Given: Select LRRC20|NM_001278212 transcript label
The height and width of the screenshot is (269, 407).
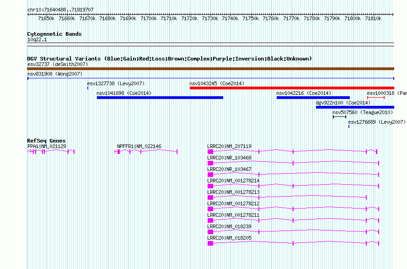Looking at the screenshot, I should (x=233, y=204).
